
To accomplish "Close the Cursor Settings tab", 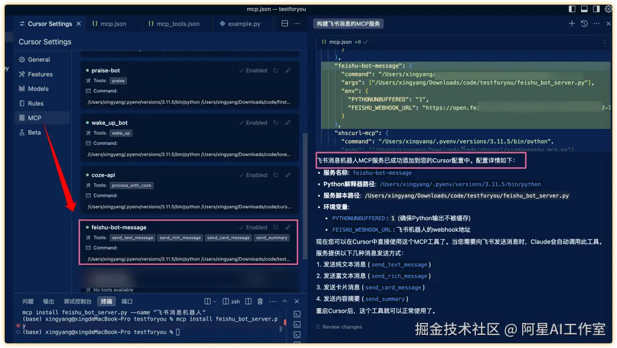I will (79, 23).
